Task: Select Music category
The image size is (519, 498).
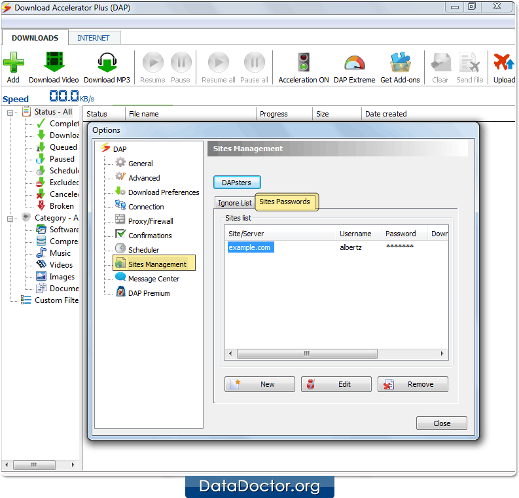Action: [x=54, y=253]
